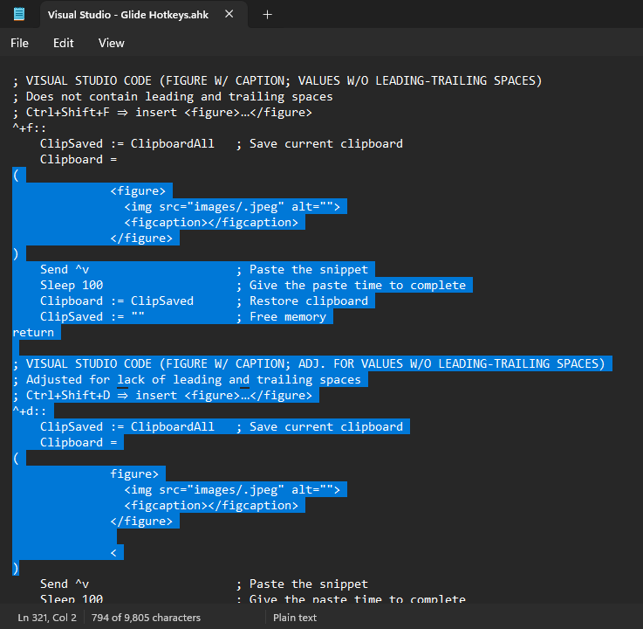Add a new tab with plus button

268,14
